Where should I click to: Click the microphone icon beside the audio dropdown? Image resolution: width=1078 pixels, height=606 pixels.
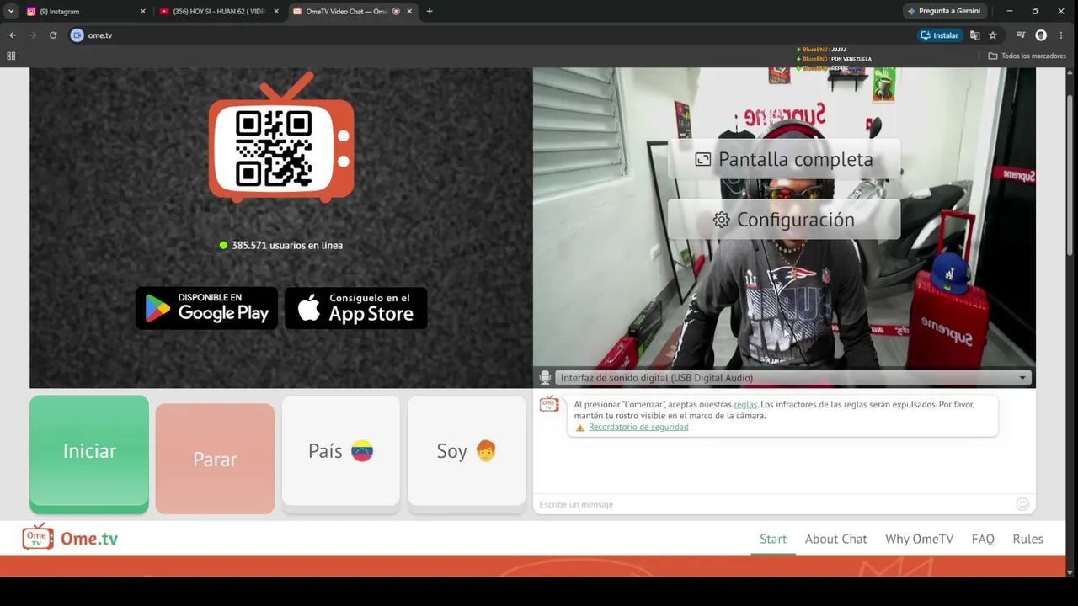point(545,378)
